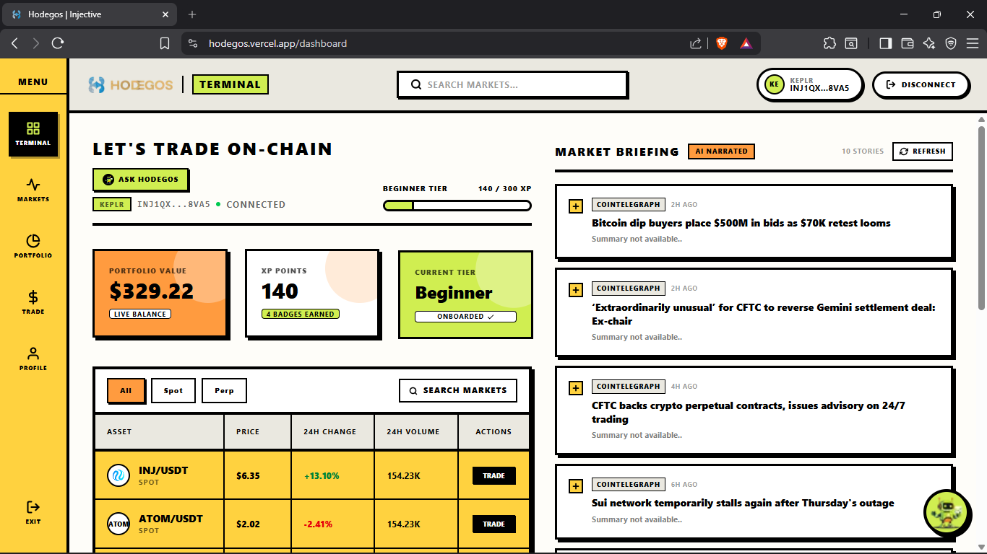Open the Terminal sidebar section
This screenshot has height=554, width=987.
pyautogui.click(x=33, y=134)
